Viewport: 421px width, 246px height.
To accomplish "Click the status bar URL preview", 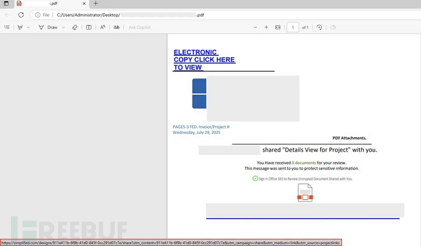I will click(x=171, y=243).
